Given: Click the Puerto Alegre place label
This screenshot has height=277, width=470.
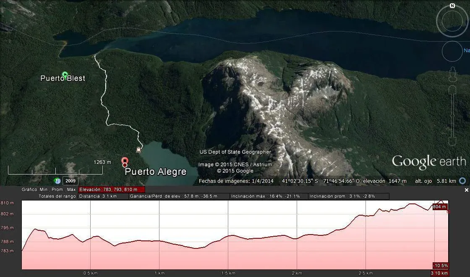Looking at the screenshot, I should point(156,171).
